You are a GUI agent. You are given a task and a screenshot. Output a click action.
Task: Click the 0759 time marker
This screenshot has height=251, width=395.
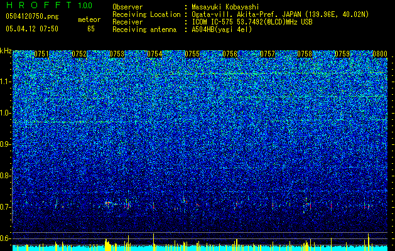pos(342,54)
